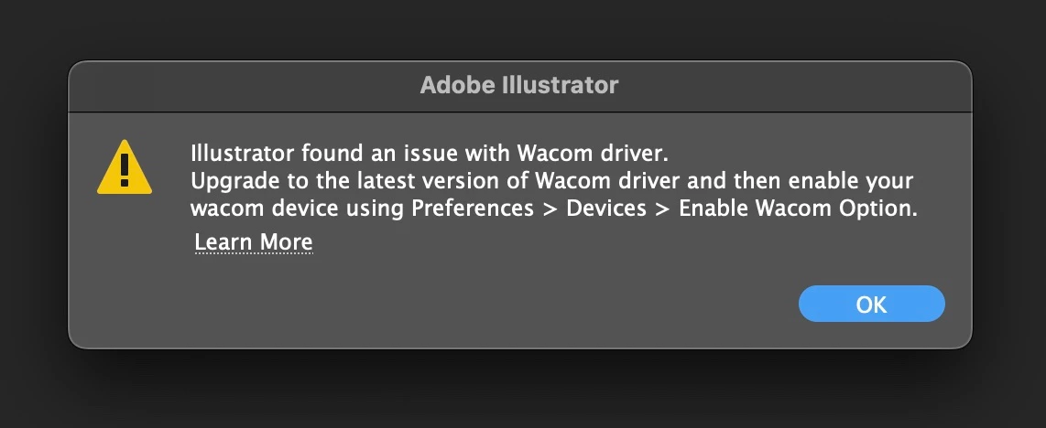Click the word 'Preferences' in the message

472,209
